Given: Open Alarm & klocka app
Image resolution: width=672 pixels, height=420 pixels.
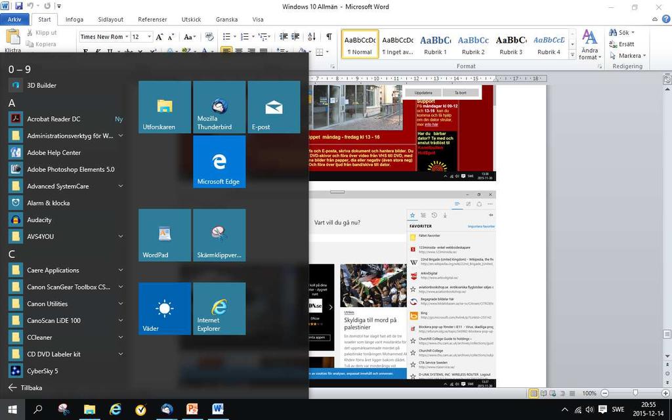Looking at the screenshot, I should pos(66,203).
